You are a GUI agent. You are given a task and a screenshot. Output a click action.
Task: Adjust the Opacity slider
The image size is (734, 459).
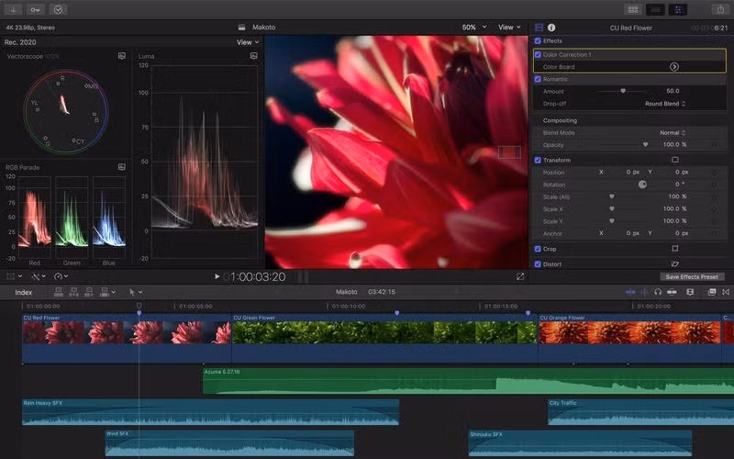(645, 145)
